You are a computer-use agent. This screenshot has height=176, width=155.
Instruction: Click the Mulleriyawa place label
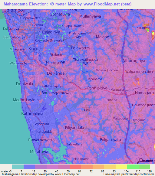(90, 16)
